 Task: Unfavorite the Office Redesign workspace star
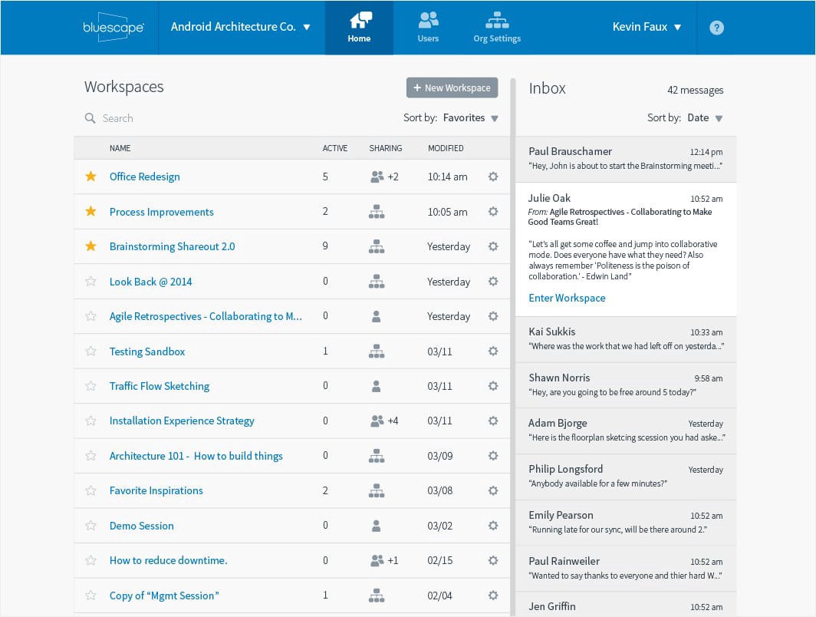click(90, 177)
